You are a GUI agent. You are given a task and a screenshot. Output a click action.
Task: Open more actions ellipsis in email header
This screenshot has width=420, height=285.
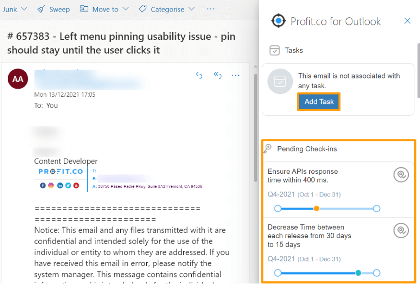tap(236, 76)
